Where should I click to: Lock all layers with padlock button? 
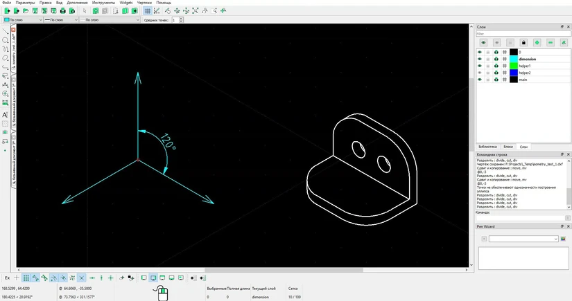523,43
